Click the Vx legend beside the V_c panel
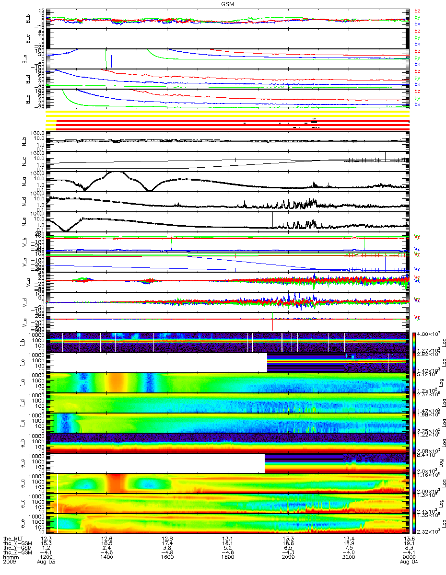The width and height of the screenshot is (446, 575). 417,270
